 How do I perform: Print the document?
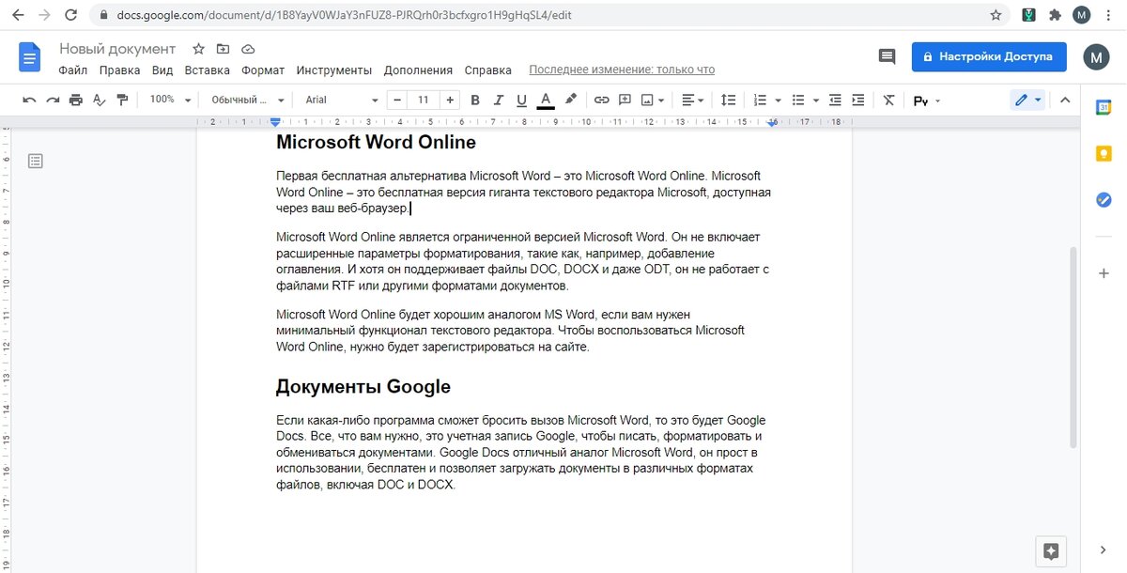coord(75,100)
